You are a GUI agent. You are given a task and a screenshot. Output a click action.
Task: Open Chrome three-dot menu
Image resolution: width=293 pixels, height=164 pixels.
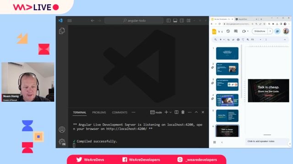(x=289, y=24)
